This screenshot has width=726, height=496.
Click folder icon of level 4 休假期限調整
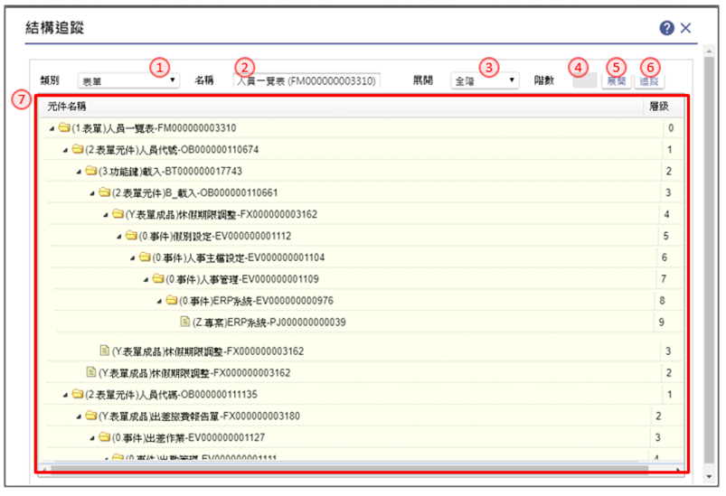click(118, 214)
